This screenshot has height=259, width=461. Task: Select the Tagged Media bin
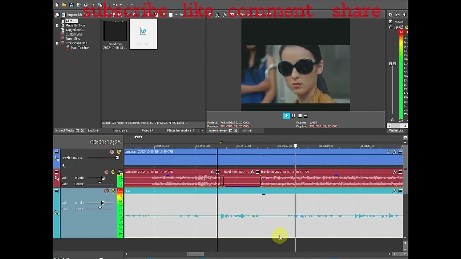(x=75, y=30)
